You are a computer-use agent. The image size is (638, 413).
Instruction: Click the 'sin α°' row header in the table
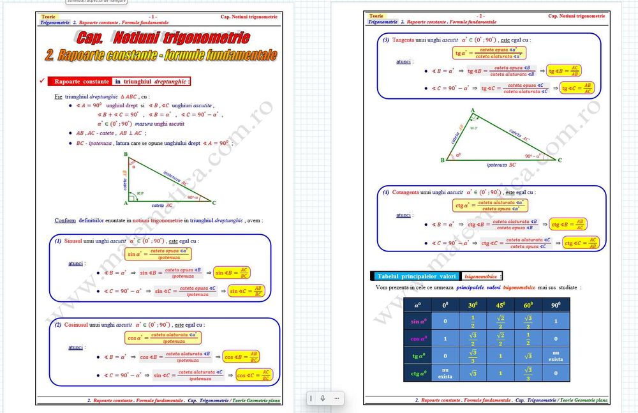pos(418,321)
